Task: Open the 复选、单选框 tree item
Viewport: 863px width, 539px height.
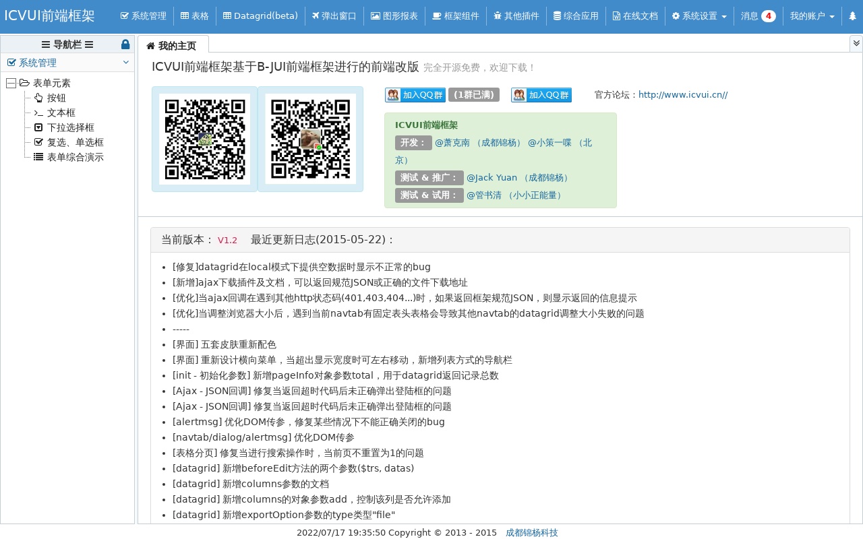Action: [x=76, y=142]
